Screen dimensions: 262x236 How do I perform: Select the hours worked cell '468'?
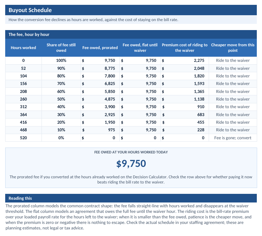click(24, 130)
